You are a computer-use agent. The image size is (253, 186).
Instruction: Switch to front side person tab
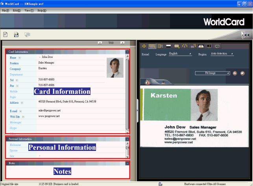[148, 82]
